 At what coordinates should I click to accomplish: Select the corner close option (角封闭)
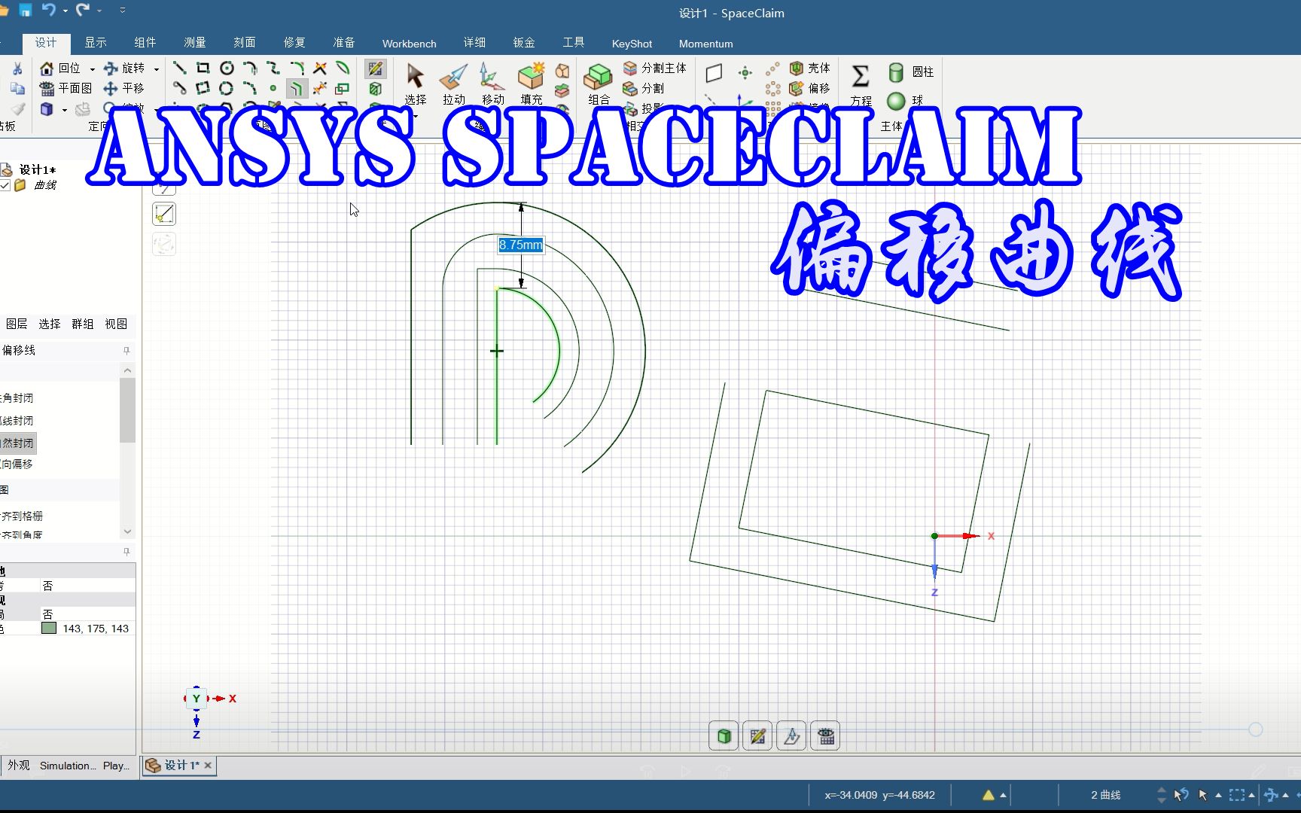coord(17,398)
